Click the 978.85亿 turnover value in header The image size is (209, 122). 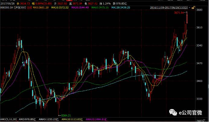pos(122,4)
